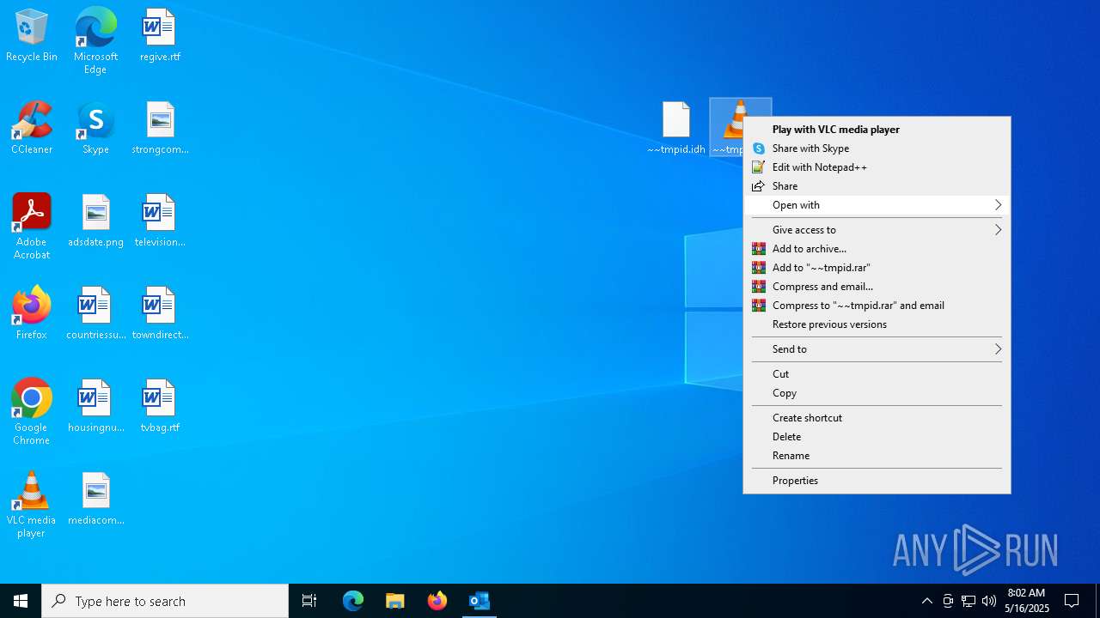Expand the Give access to submenu

click(x=877, y=230)
